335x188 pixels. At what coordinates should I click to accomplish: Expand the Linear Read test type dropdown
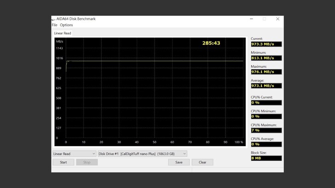(x=74, y=154)
